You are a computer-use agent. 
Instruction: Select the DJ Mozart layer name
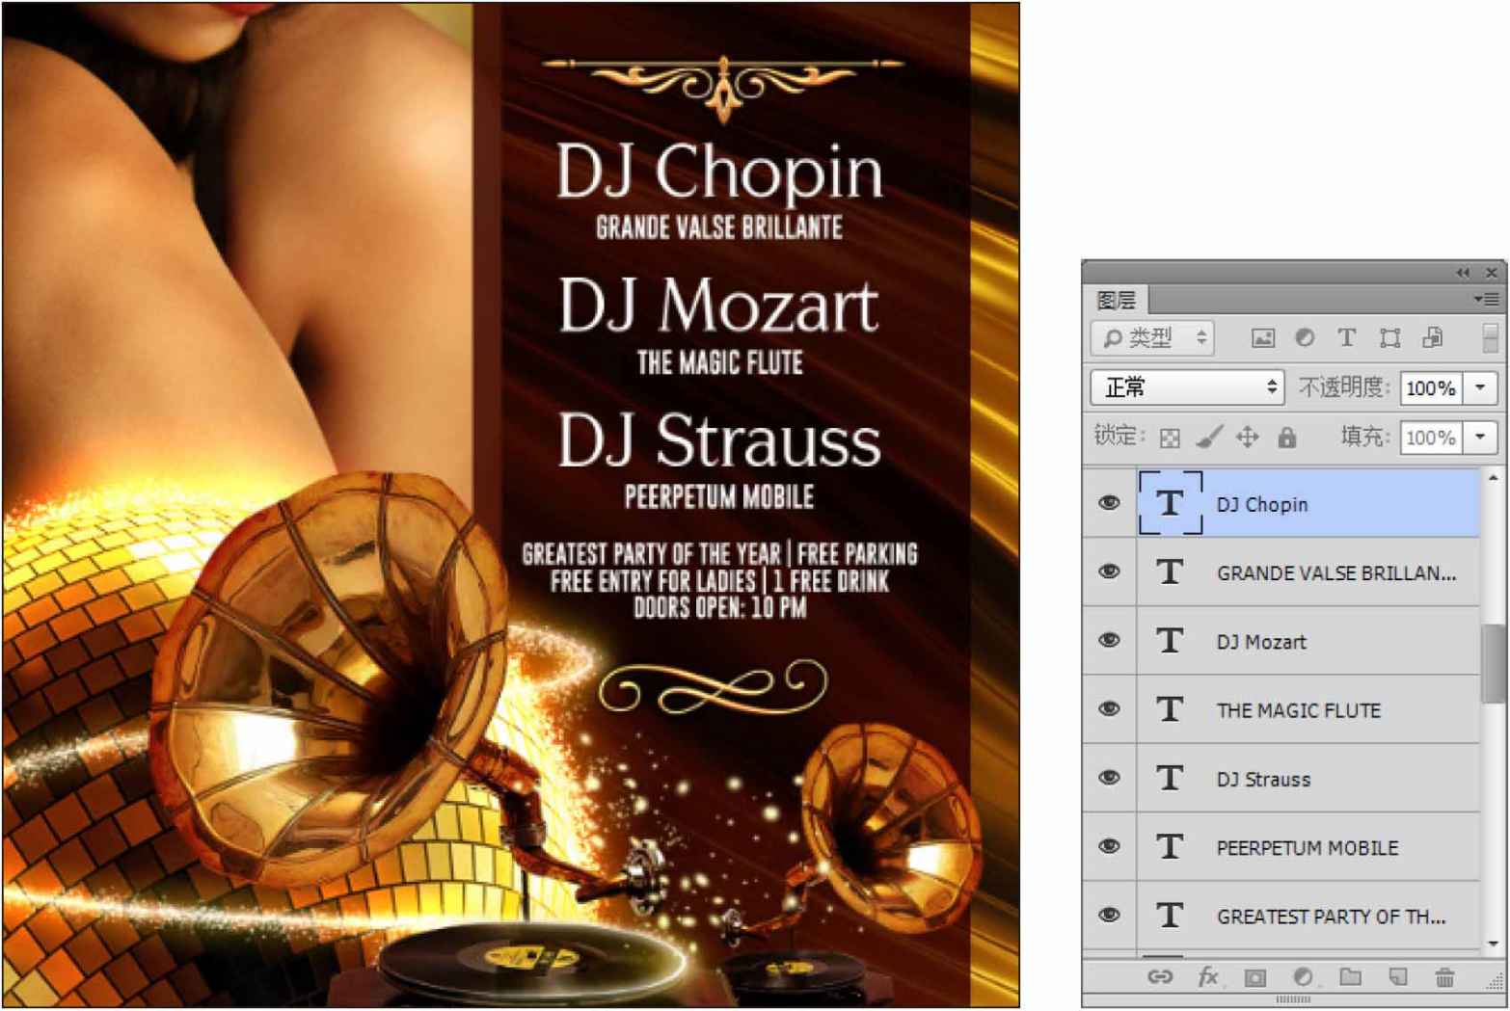pos(1261,642)
